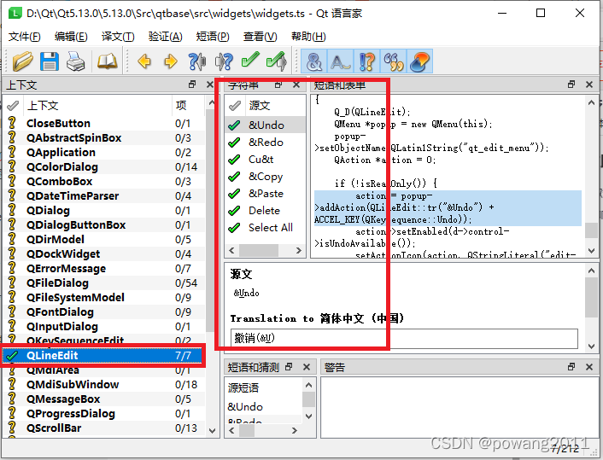Toggle surrounding whitespace check icon
The width and height of the screenshot is (603, 460).
point(340,61)
